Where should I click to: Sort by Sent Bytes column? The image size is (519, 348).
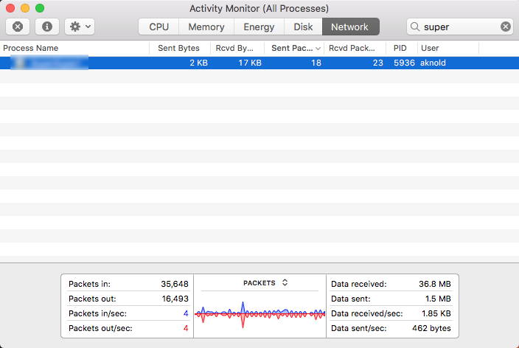[178, 48]
